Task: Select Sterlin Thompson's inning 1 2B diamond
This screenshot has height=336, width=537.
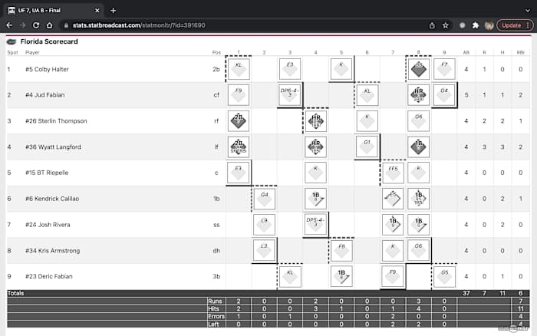Action: pyautogui.click(x=239, y=121)
